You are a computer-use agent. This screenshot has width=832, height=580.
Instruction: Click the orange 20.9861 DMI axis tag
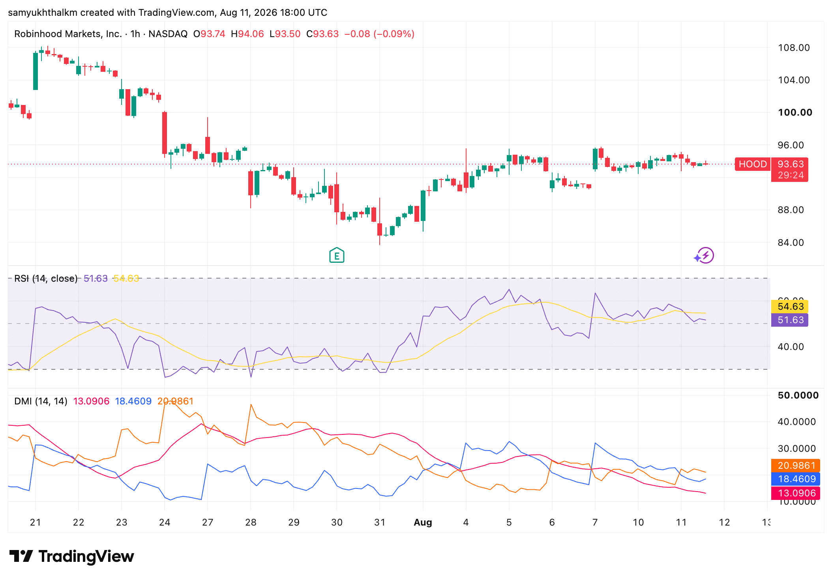click(x=796, y=466)
